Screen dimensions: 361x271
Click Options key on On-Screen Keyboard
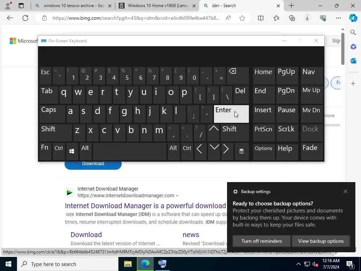click(264, 151)
